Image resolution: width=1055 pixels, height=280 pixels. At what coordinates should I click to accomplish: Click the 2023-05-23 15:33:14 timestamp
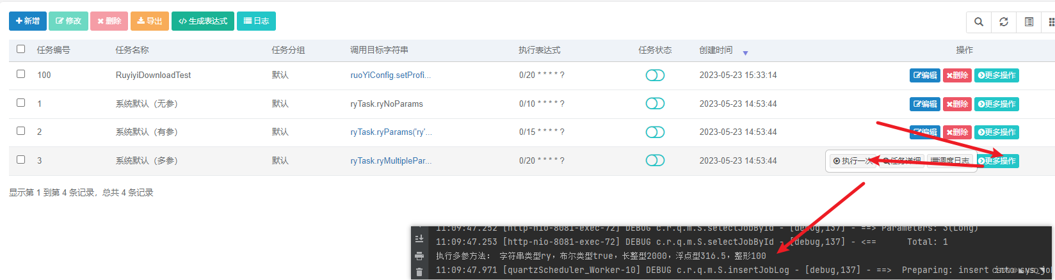click(x=738, y=75)
